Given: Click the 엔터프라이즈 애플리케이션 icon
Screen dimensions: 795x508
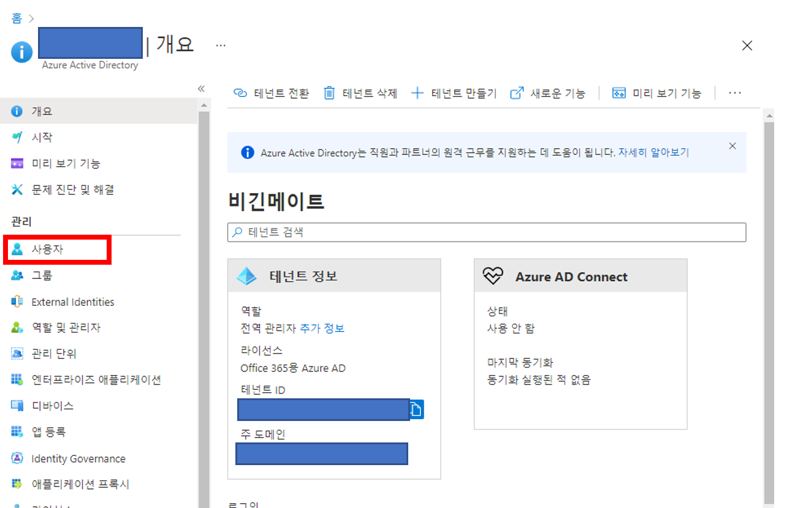Looking at the screenshot, I should (17, 379).
